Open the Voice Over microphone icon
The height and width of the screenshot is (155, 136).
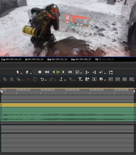(94, 79)
